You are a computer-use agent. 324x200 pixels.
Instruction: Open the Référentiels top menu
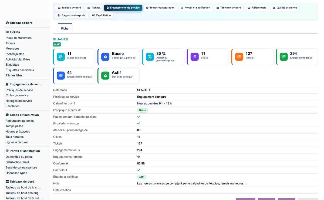257,8
